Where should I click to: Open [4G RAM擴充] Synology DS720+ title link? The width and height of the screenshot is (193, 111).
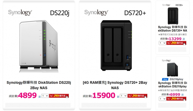(x=115, y=85)
